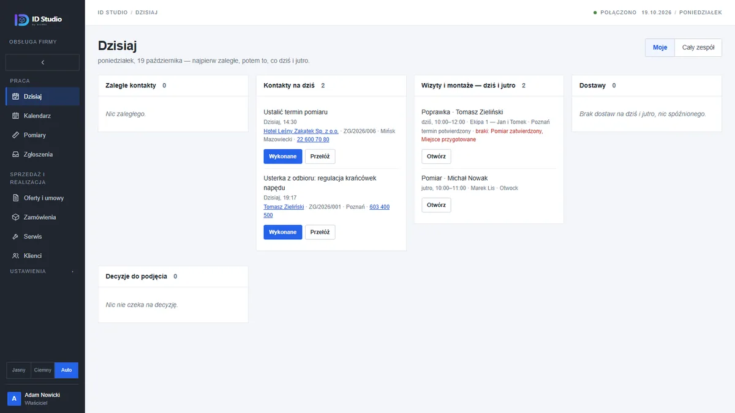This screenshot has height=413, width=735.
Task: Click the Oferty i umowy document icon
Action: pos(16,198)
